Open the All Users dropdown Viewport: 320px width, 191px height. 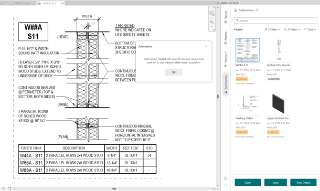(292, 30)
